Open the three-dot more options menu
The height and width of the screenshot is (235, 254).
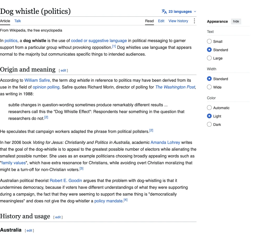point(194,21)
